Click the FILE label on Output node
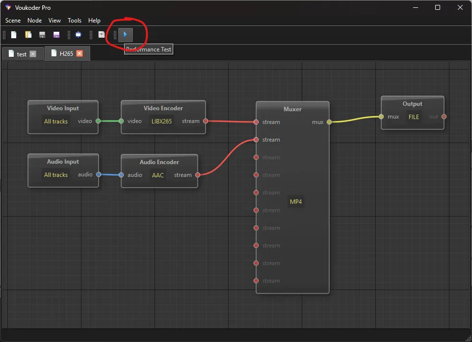This screenshot has height=342, width=472. point(414,117)
